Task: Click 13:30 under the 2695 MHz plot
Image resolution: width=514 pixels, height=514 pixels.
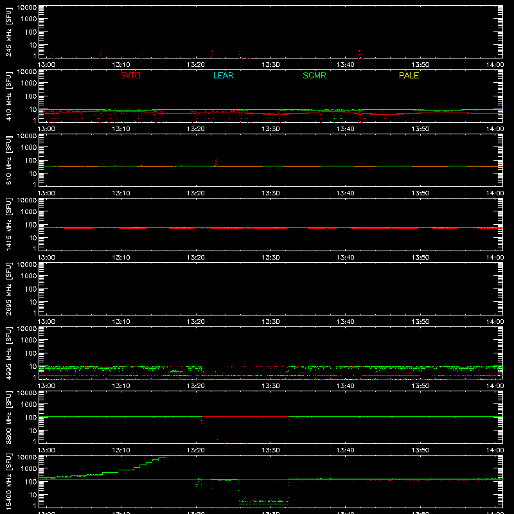Action: tap(270, 322)
